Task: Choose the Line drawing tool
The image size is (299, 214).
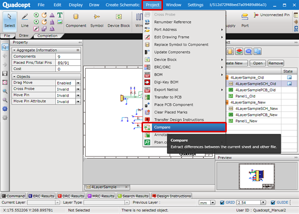Action: [25, 21]
